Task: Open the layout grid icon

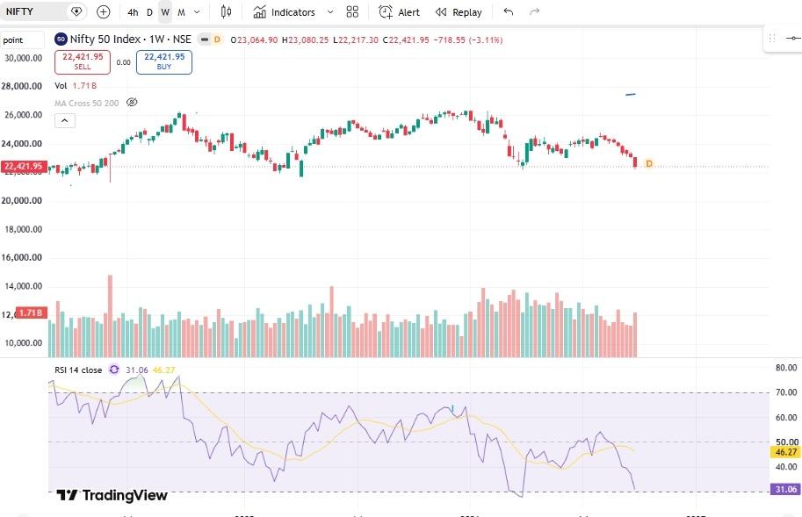Action: 352,11
